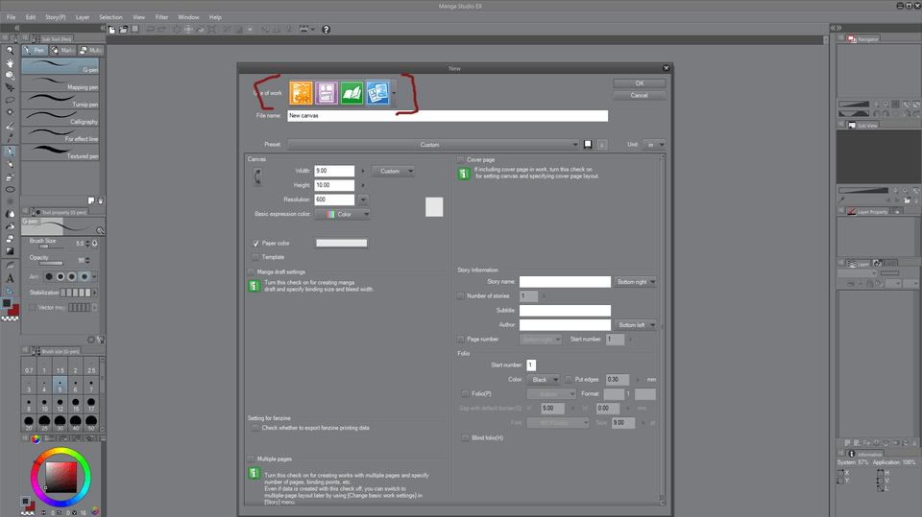Screen dimensions: 922x517
Task: Open the Filter menu
Action: point(161,17)
